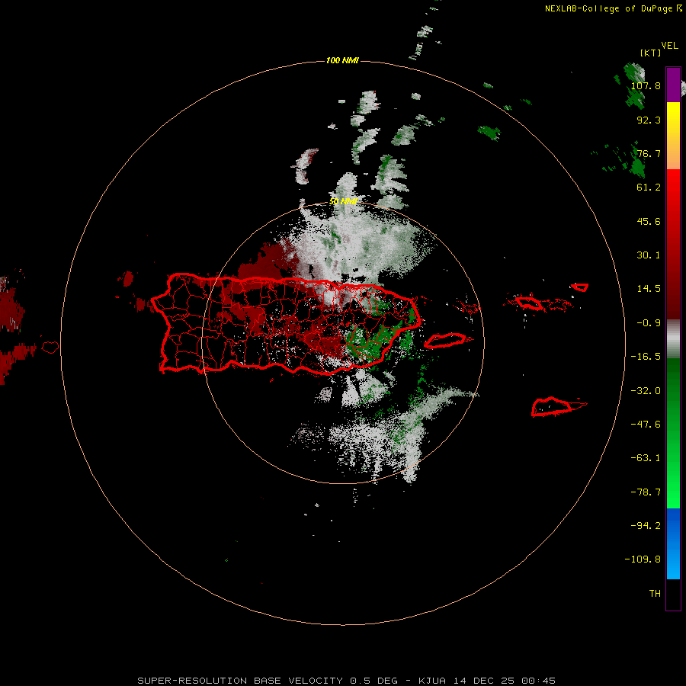
Task: Click the small Mona island outline west of Puerto Rico
Action: tap(50, 348)
